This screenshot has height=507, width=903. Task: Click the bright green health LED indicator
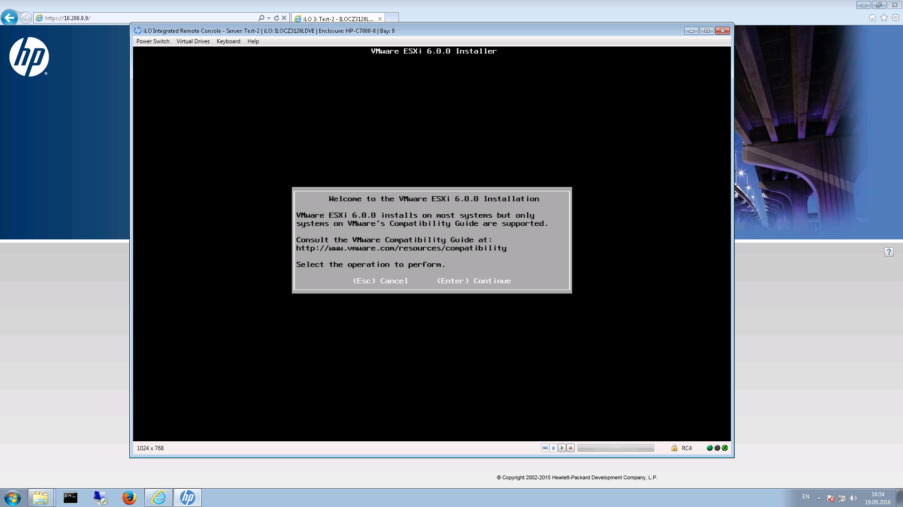(710, 448)
